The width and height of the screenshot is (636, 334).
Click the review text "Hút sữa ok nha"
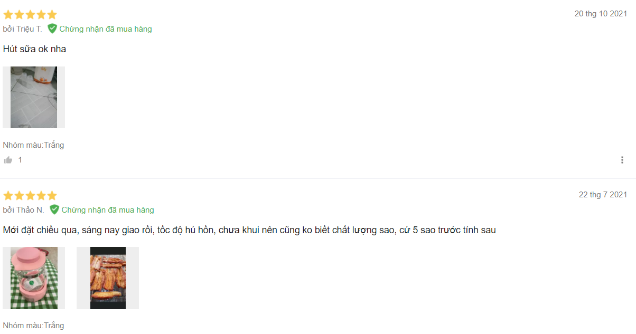pyautogui.click(x=34, y=49)
